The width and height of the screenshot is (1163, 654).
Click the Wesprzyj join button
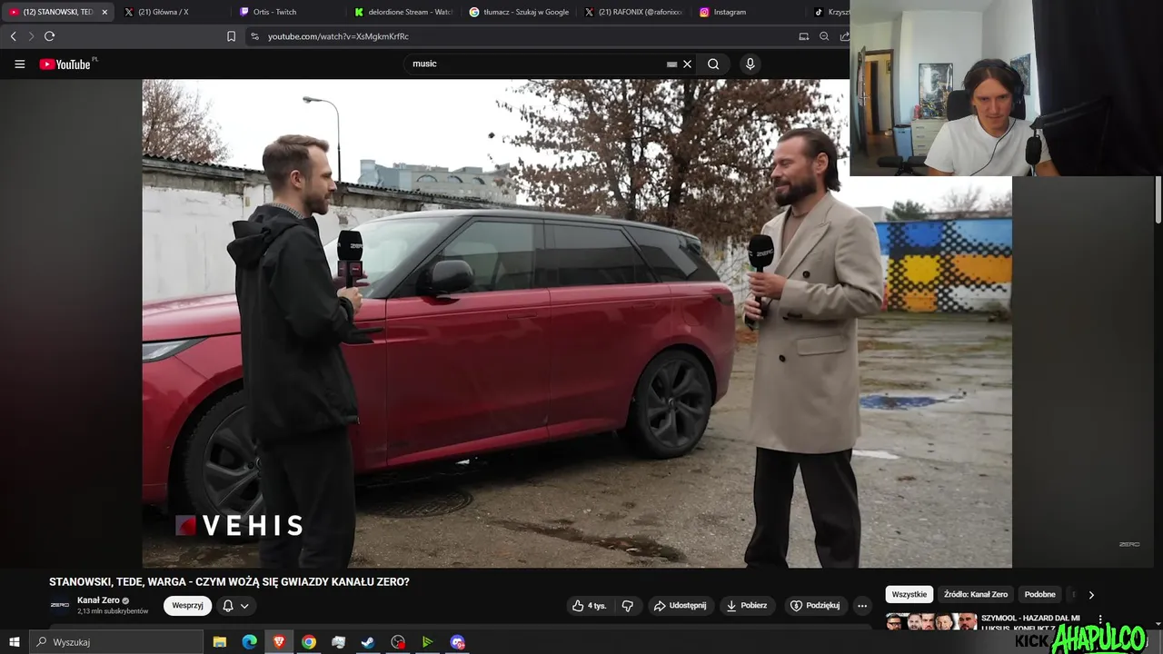coord(187,606)
